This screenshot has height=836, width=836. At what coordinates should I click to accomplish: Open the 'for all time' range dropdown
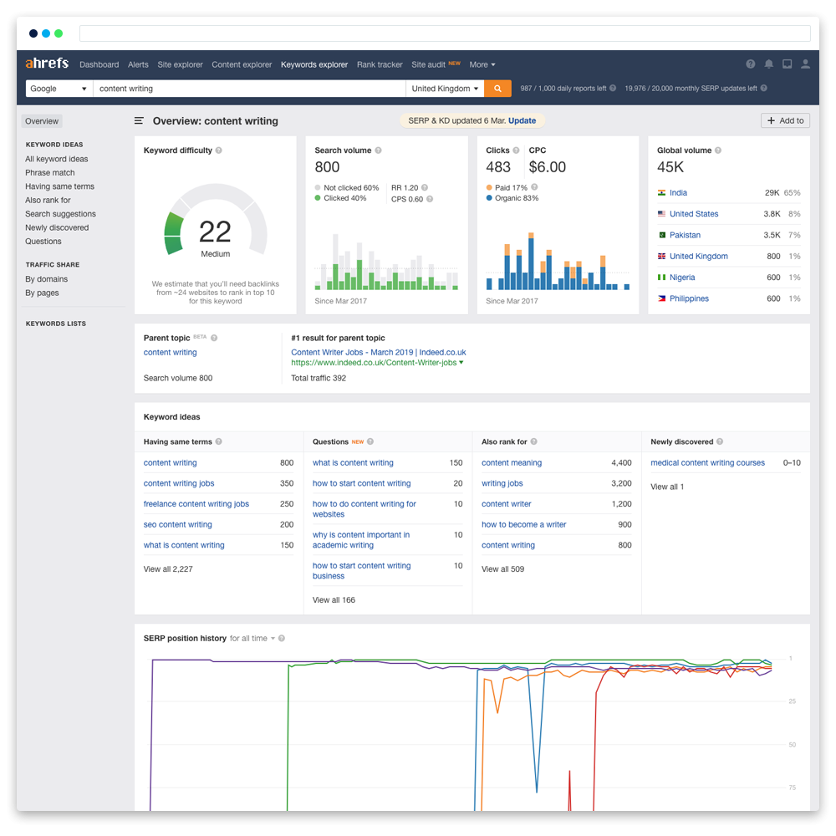click(x=252, y=639)
